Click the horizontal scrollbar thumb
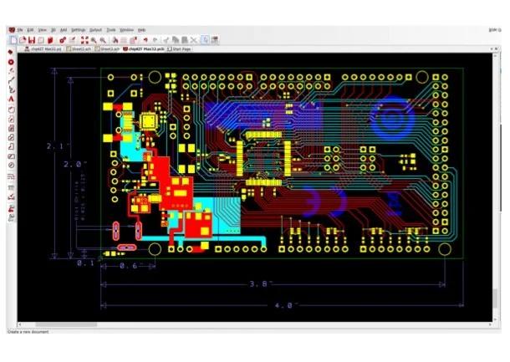510x362 pixels. click(66, 324)
